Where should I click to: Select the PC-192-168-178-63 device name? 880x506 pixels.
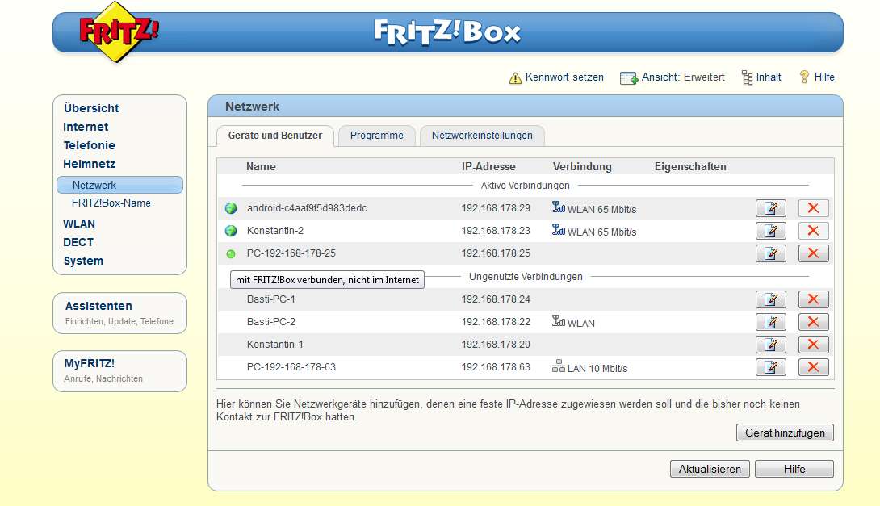(291, 367)
